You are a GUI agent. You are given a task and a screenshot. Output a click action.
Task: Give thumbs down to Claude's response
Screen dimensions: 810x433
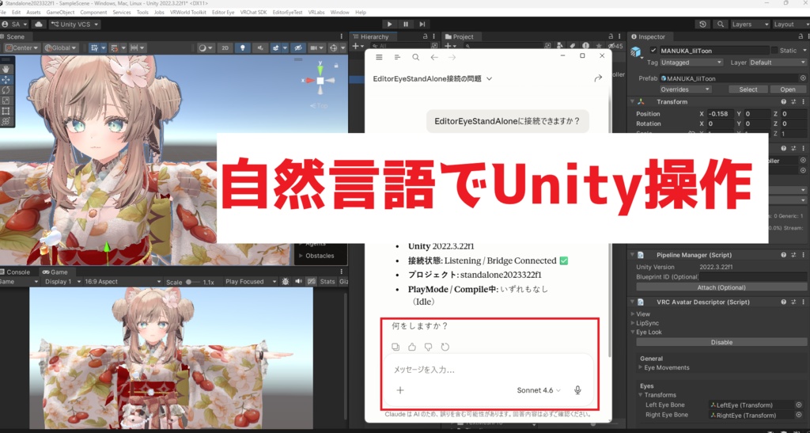[428, 347]
